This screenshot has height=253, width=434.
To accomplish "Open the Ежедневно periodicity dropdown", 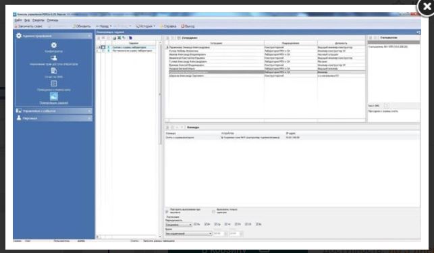I will point(178,225).
